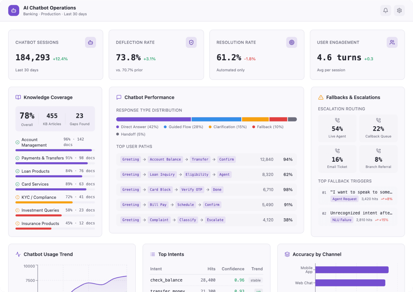Select the layers icon next to Accuracy by Channel
This screenshot has width=413, height=292.
[287, 254]
